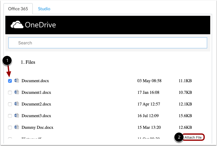Screen dimensions: 217x146
Task: Uncheck the Document.docx checkbox
Action: (x=10, y=81)
